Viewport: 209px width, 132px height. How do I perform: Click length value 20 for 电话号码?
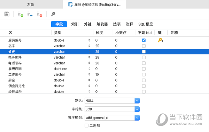[97, 63]
